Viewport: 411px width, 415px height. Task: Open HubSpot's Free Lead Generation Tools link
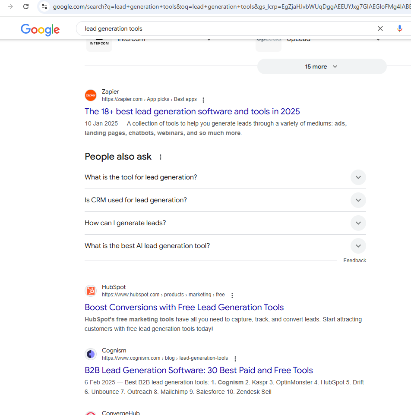[184, 308]
